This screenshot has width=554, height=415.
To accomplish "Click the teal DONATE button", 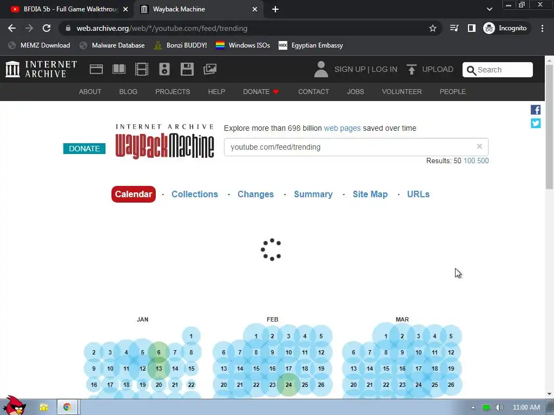I will pyautogui.click(x=84, y=149).
